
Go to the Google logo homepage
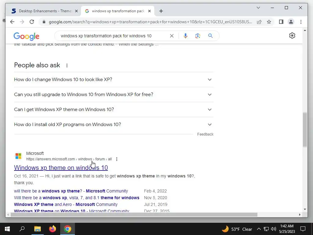(26, 36)
